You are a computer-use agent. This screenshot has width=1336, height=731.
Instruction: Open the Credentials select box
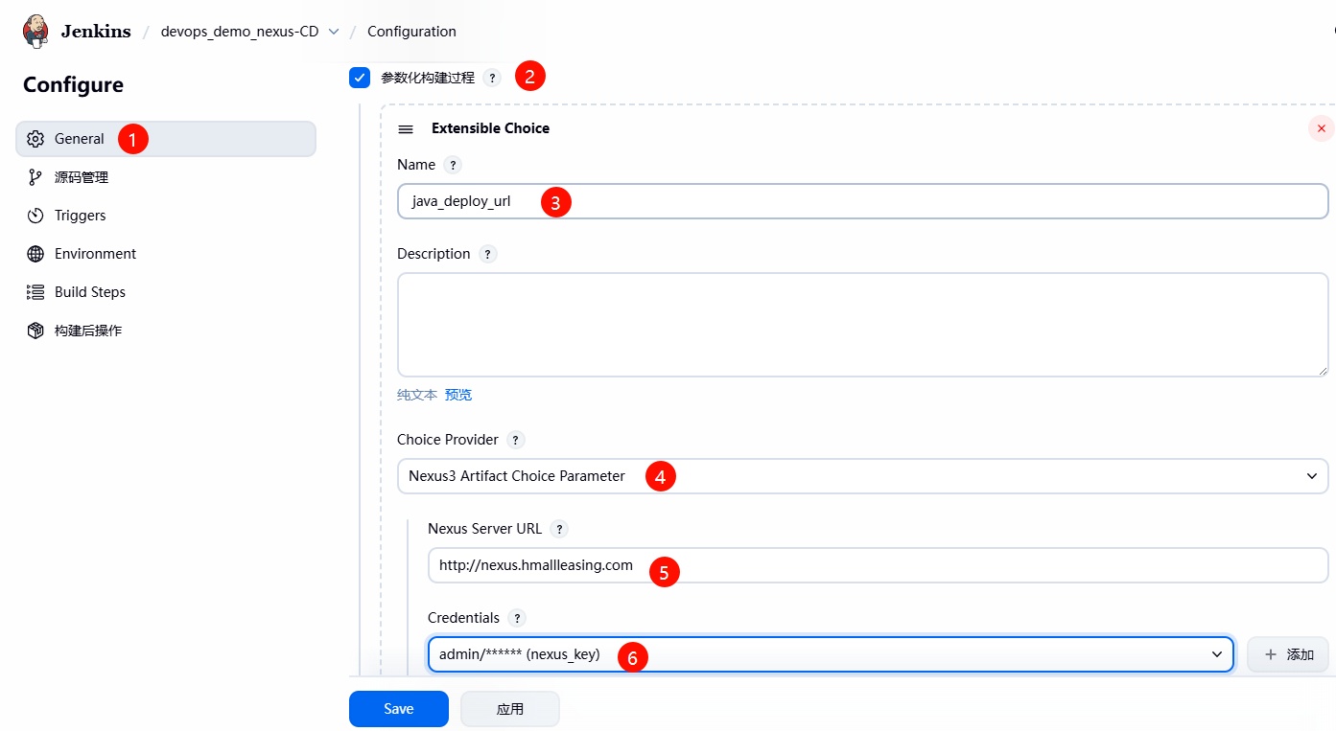click(x=831, y=654)
